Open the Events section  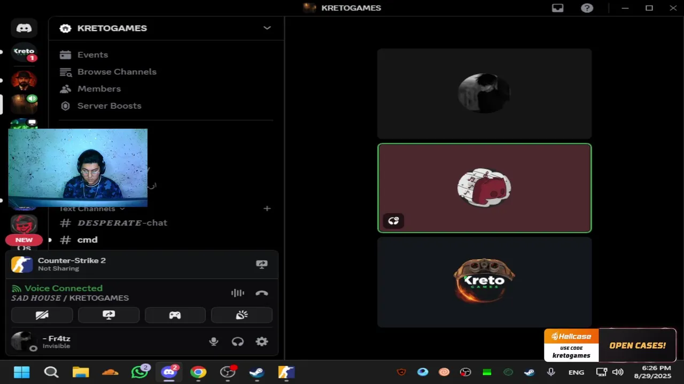tap(92, 54)
